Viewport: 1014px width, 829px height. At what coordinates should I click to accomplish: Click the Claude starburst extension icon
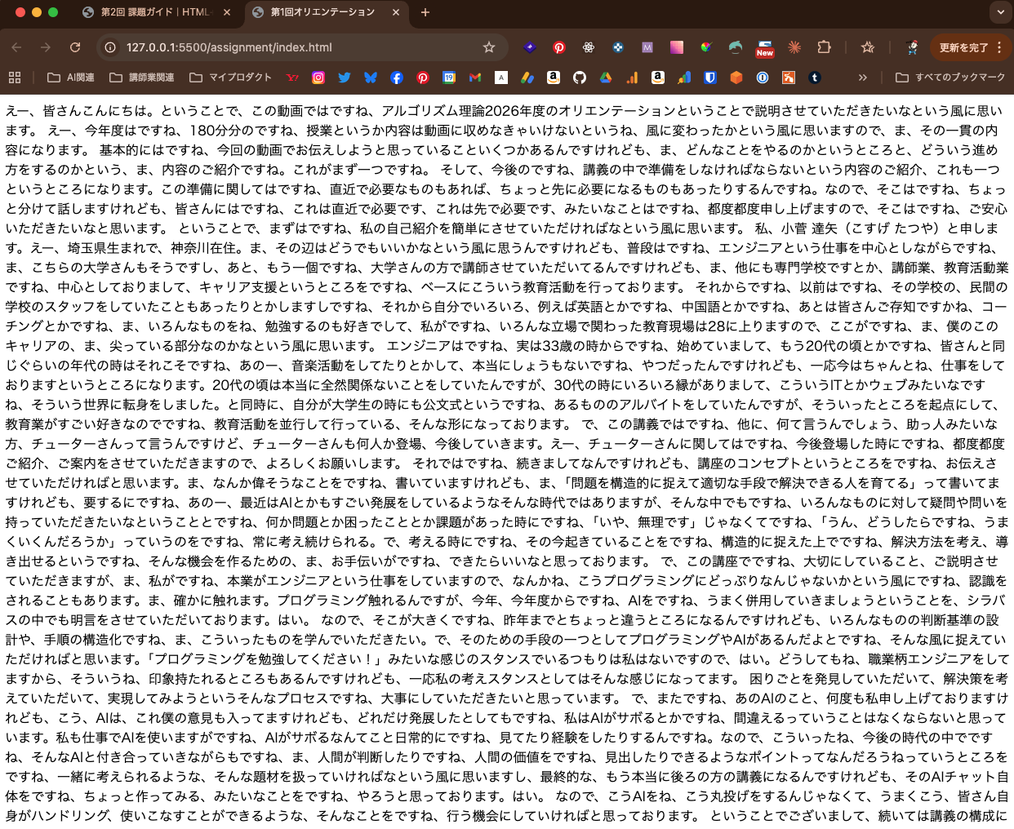(794, 47)
